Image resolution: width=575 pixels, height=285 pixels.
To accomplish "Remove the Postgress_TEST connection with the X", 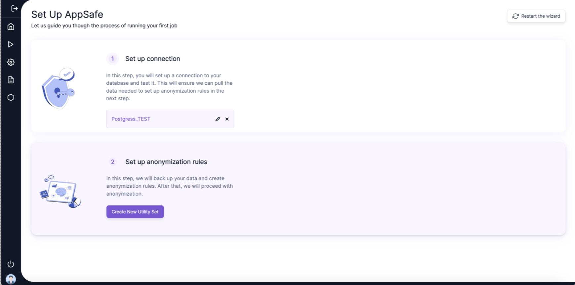I will pos(227,119).
